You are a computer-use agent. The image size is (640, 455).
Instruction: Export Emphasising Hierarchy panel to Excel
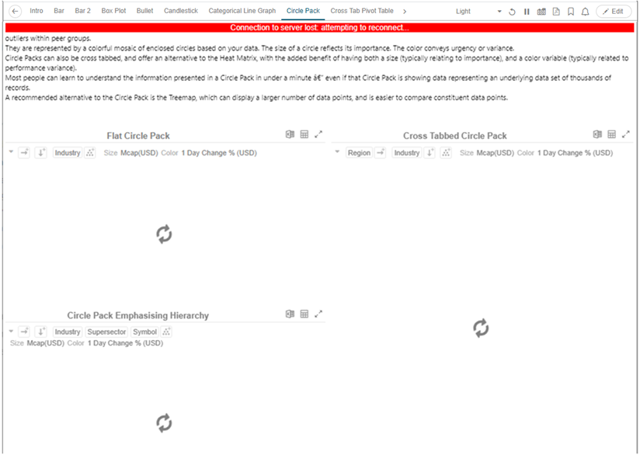(290, 314)
